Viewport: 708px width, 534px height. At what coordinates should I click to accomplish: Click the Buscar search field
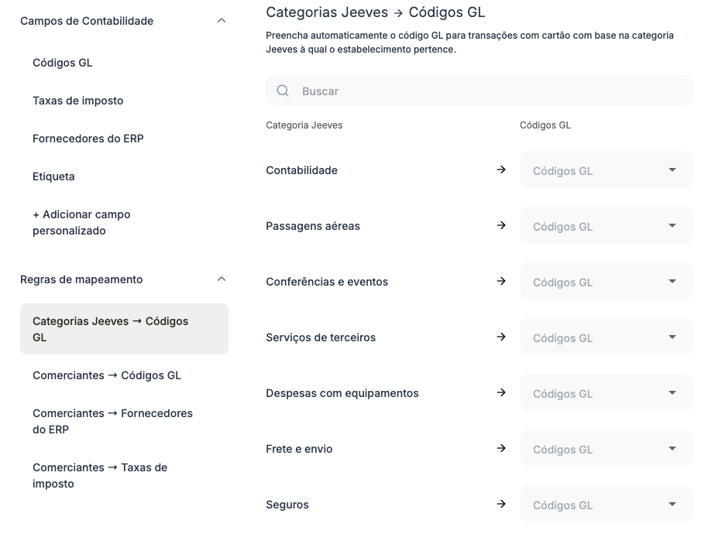tap(488, 91)
